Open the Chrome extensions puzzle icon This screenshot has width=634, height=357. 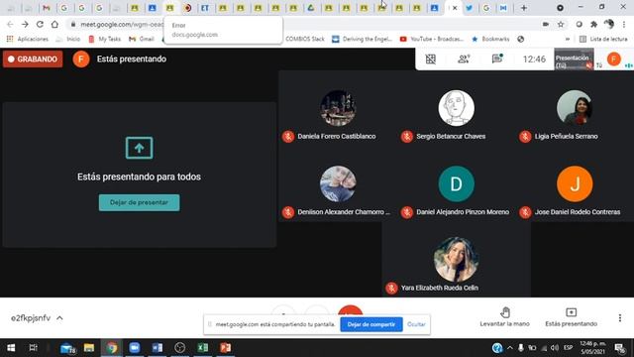coord(593,24)
